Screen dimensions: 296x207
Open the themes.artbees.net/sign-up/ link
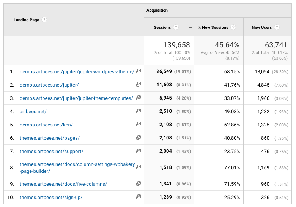tap(51, 198)
